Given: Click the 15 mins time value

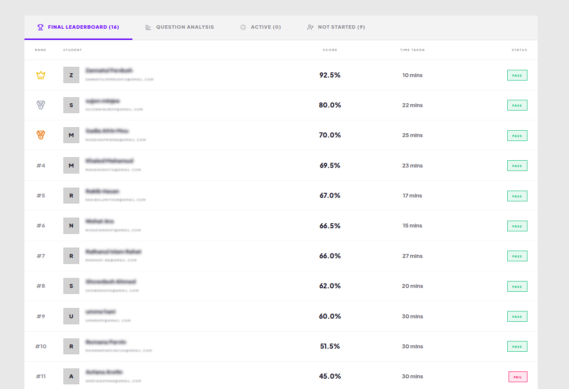Looking at the screenshot, I should 412,225.
